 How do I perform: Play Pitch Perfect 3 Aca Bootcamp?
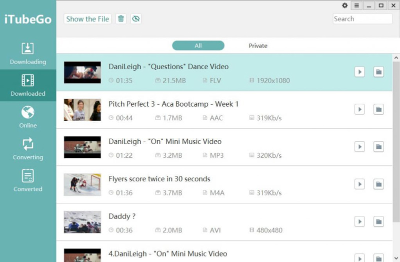[x=359, y=109]
